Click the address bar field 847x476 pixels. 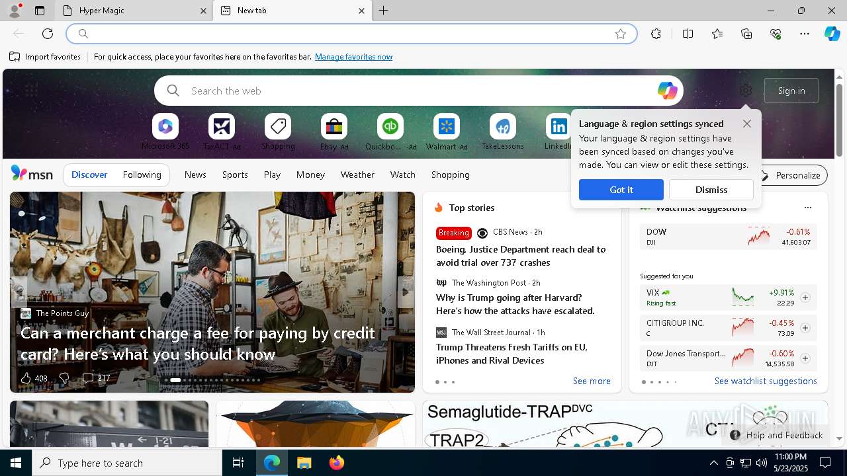(351, 34)
